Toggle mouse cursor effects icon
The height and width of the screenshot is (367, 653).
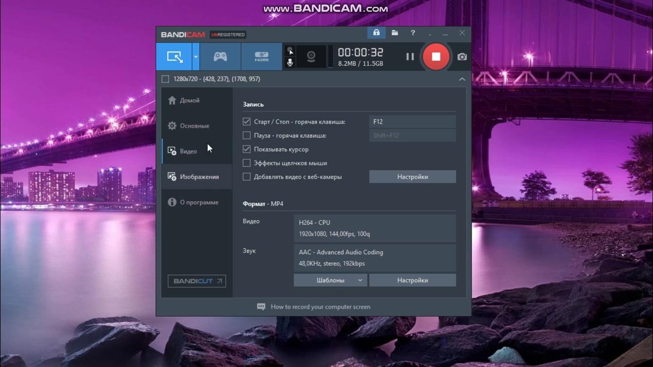[290, 51]
